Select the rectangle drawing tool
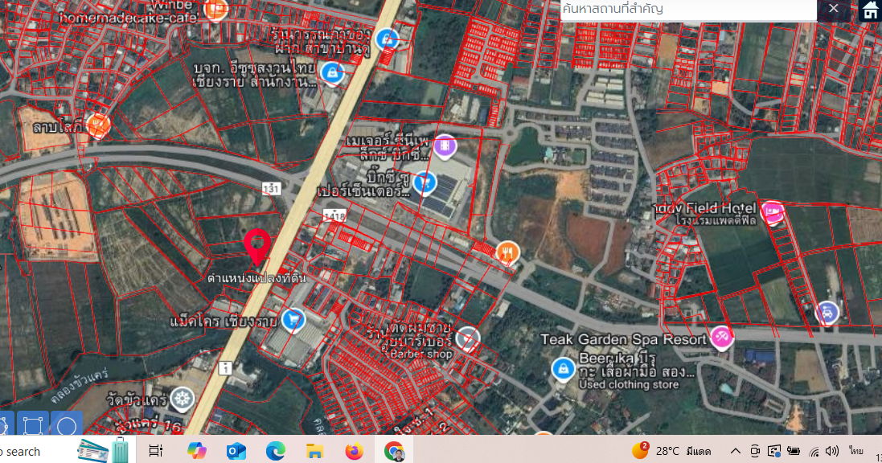The image size is (882, 463). [x=32, y=423]
